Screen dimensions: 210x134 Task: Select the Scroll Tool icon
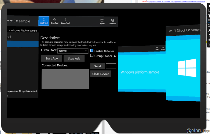[44, 21]
